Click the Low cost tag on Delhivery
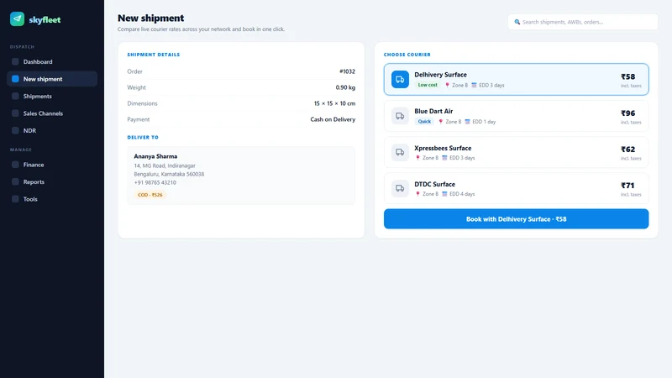672x378 pixels. pyautogui.click(x=428, y=85)
